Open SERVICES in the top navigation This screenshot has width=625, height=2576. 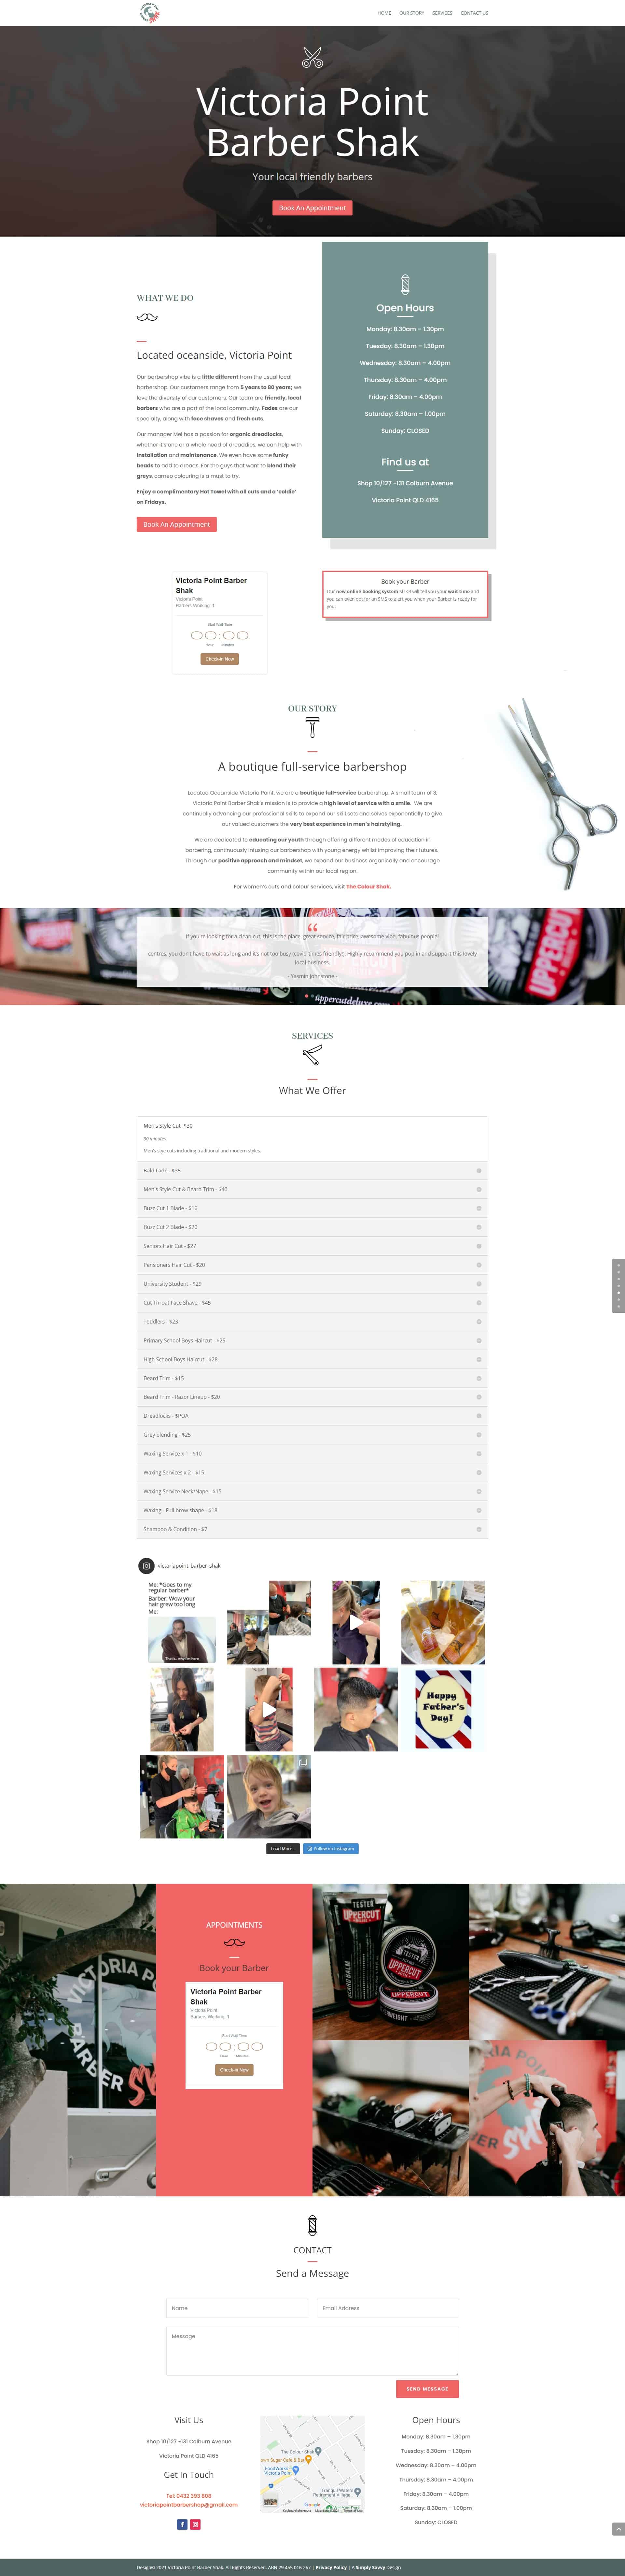(x=442, y=13)
